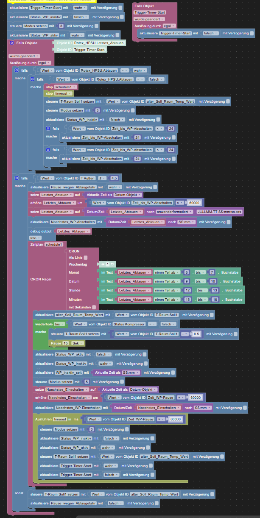Click the 60000 field in Ausführen timeout row
Viewport: 260px width, 518px height.
[175, 419]
